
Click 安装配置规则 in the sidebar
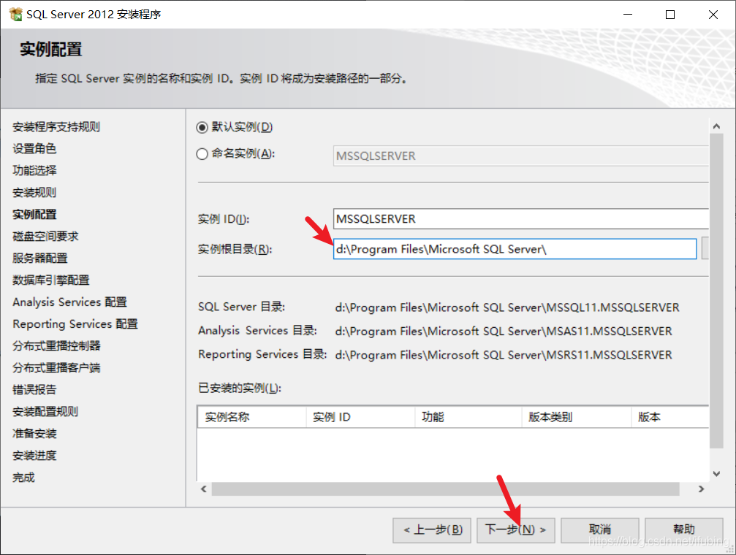pyautogui.click(x=45, y=411)
